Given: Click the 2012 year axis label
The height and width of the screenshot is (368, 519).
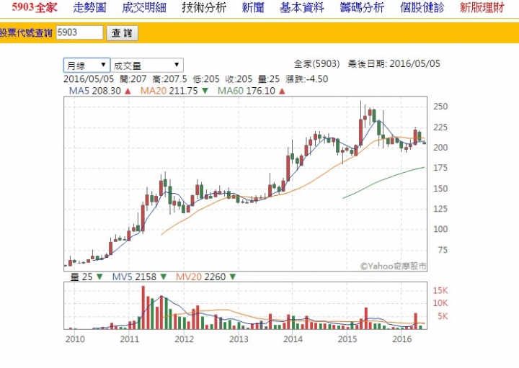Looking at the screenshot, I should [x=184, y=339].
